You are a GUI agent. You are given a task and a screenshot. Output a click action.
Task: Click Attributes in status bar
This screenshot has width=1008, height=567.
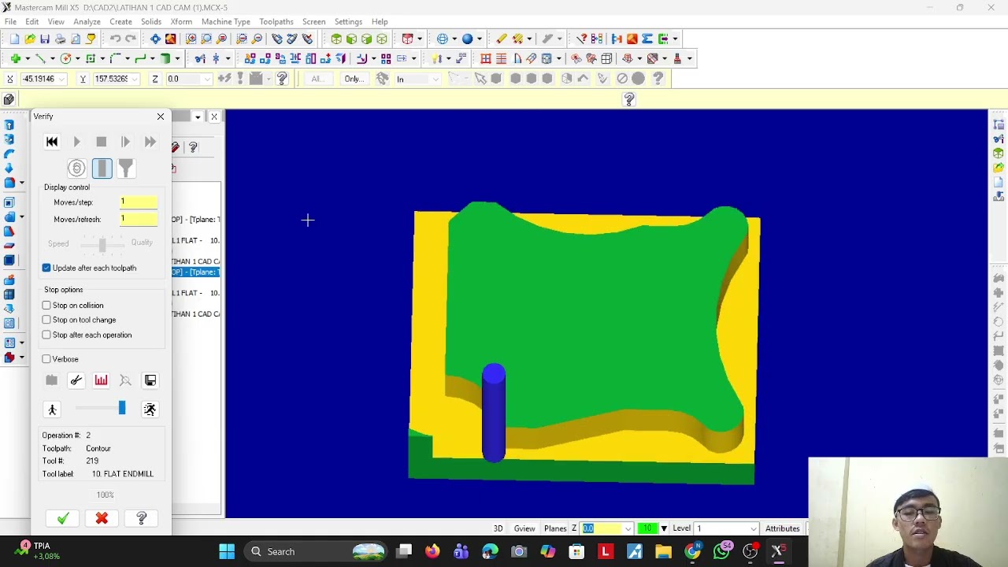click(783, 528)
